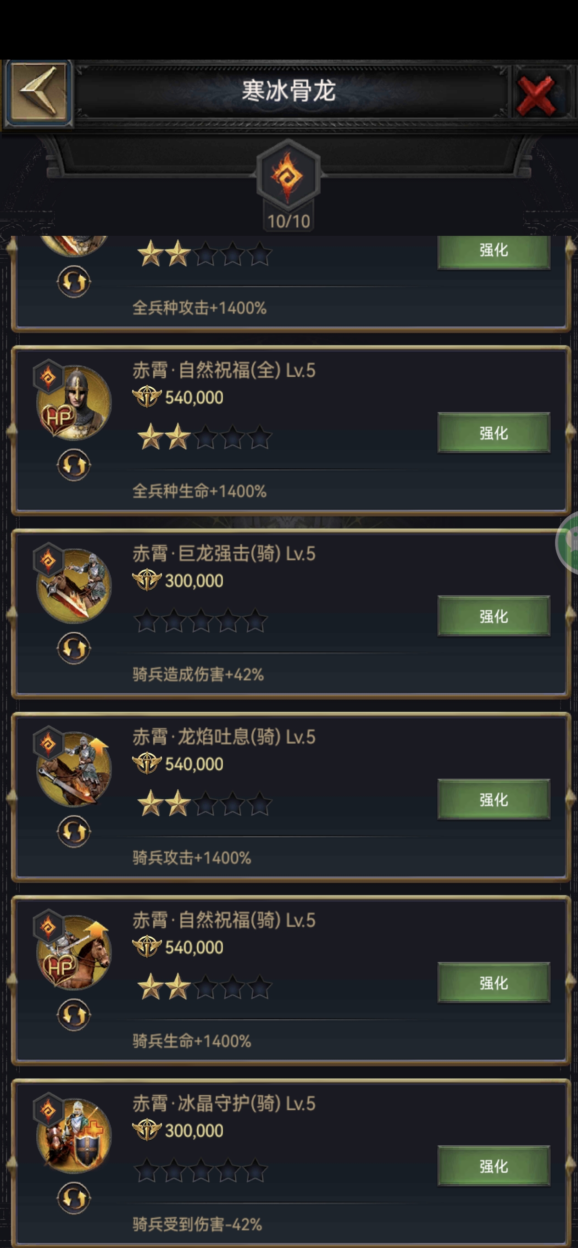Tap the floating green chat bubble at the right edge
The height and width of the screenshot is (1248, 578).
[x=567, y=543]
